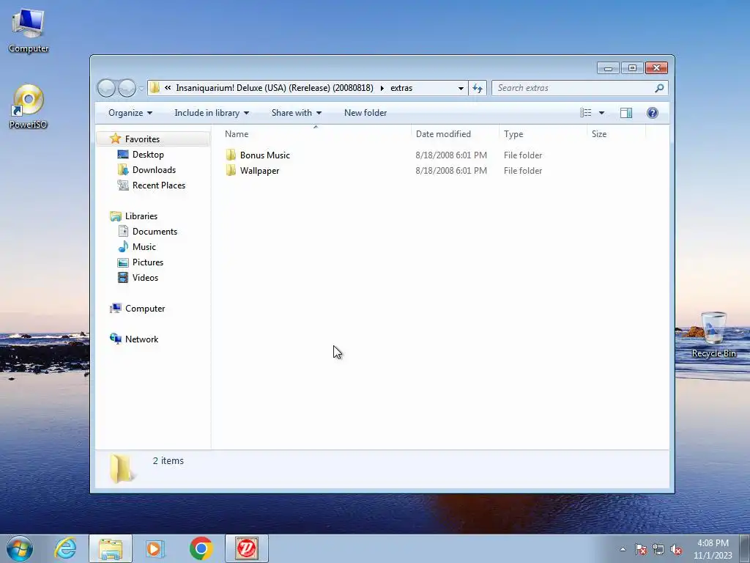Open the view options dropdown arrow
The image size is (750, 563).
602,113
